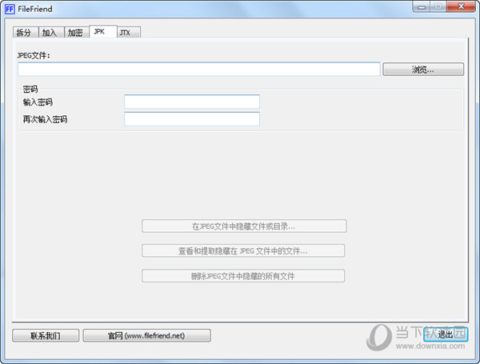Click 在JPEG文件中隐藏文件或目录 button
480x364 pixels.
(x=244, y=226)
